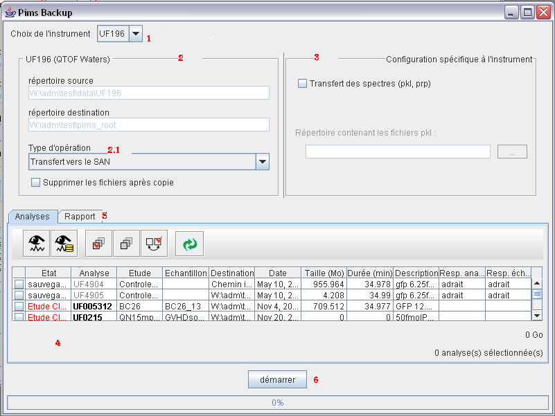Click the browse "..." button for pkl folder
The width and height of the screenshot is (555, 416).
[x=512, y=152]
